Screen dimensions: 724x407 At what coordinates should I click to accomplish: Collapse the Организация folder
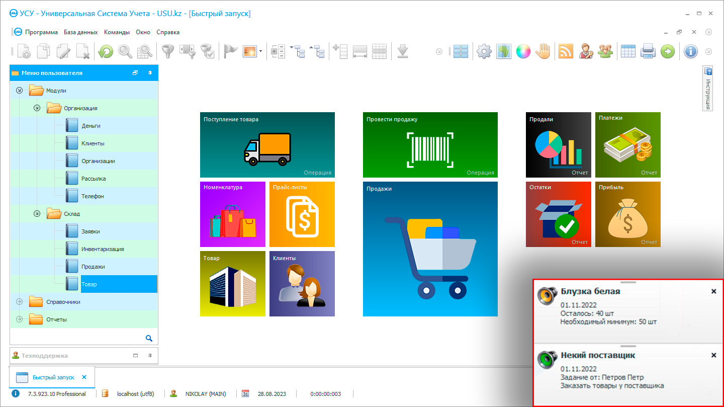click(x=37, y=108)
